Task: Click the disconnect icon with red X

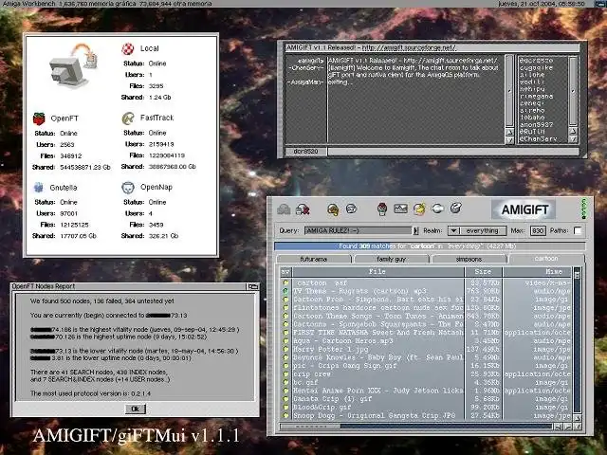Action: pos(303,209)
